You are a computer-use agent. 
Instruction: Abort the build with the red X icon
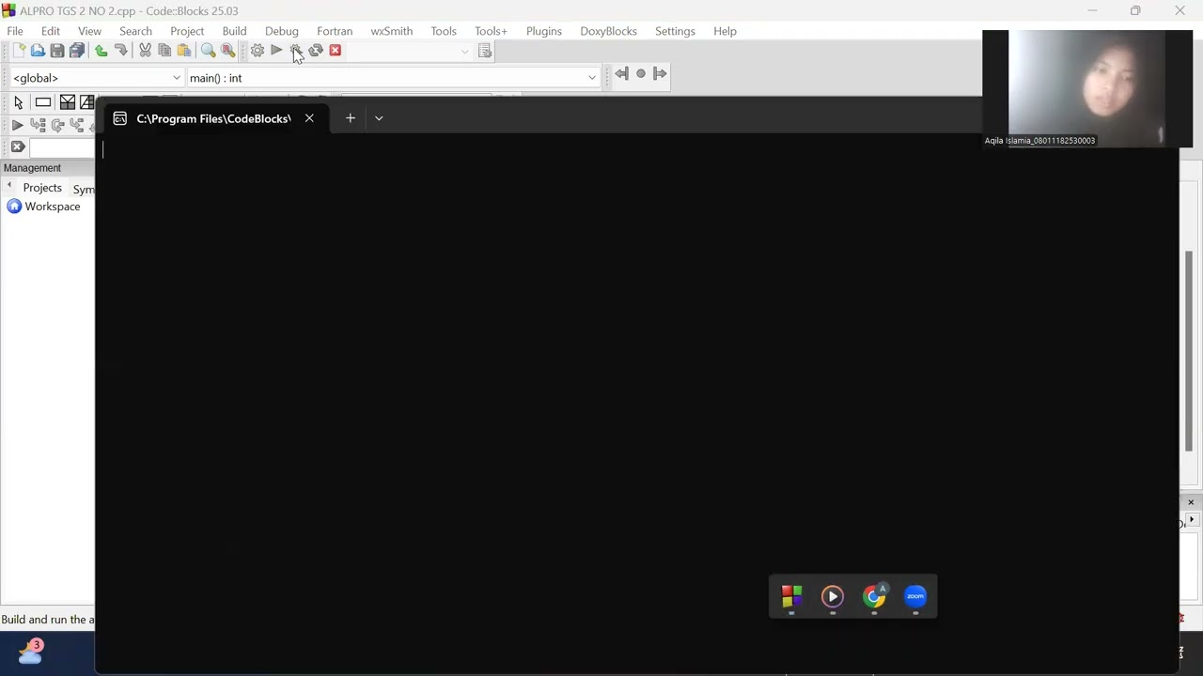click(x=336, y=51)
